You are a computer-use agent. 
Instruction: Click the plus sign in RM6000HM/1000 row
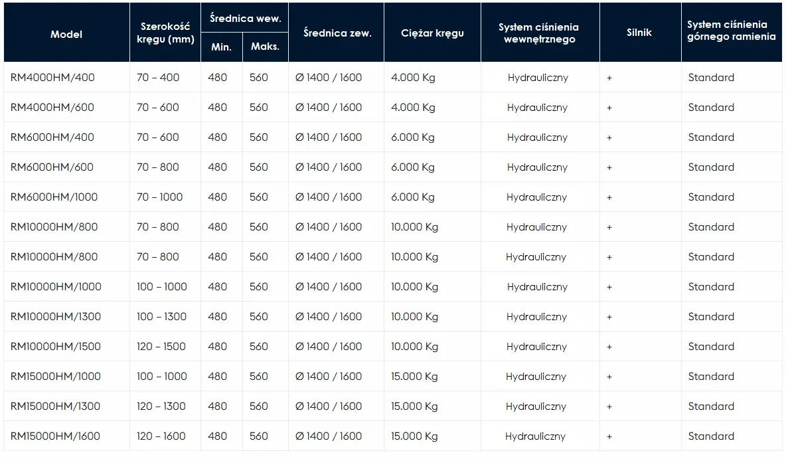pyautogui.click(x=609, y=197)
